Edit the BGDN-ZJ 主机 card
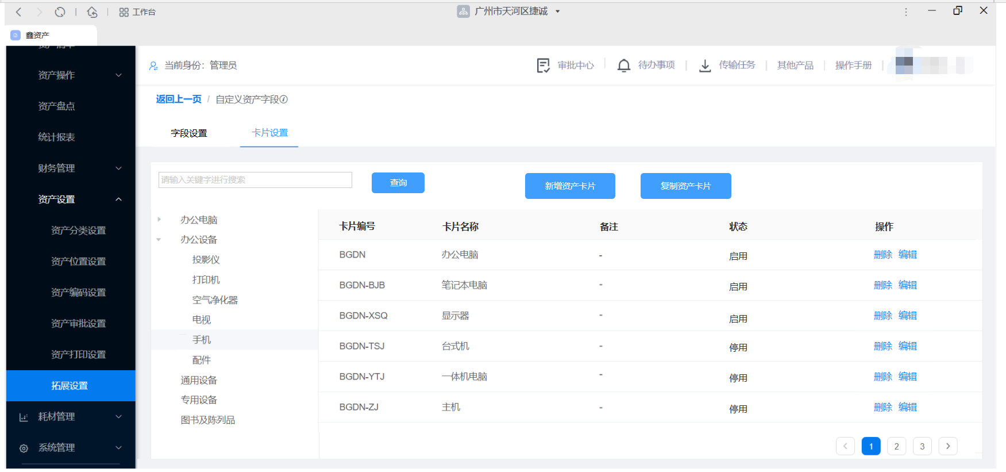This screenshot has height=472, width=1006. click(x=908, y=407)
